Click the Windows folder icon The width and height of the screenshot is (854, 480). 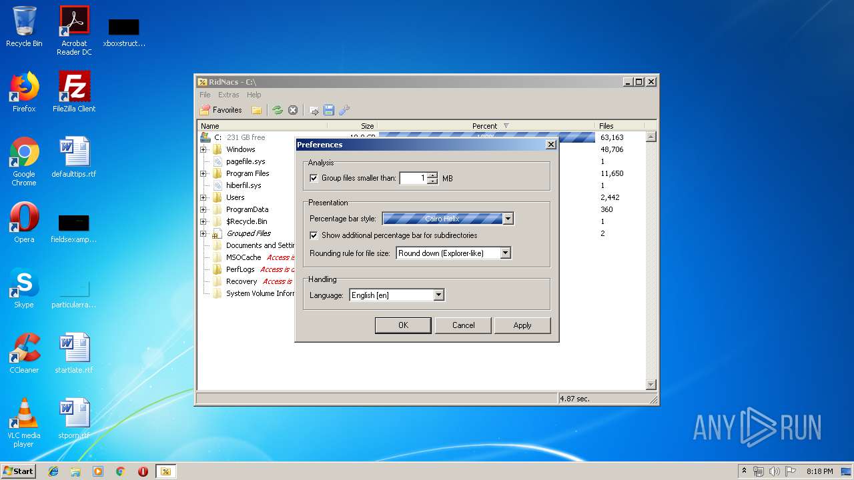217,149
